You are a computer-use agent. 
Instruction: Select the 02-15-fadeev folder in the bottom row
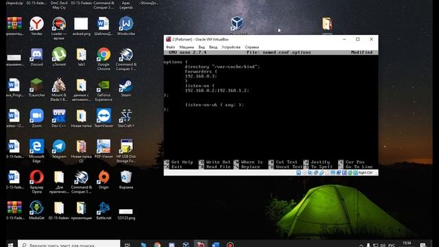(x=59, y=210)
